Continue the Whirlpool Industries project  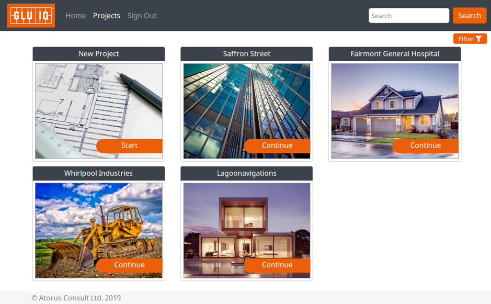click(x=129, y=265)
